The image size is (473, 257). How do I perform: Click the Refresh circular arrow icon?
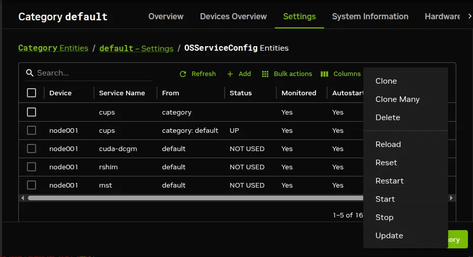[x=183, y=74]
